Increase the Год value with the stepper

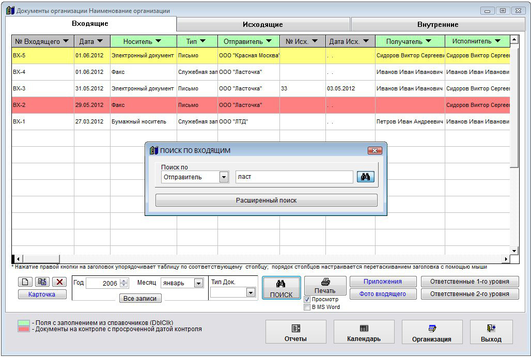[x=123, y=281]
